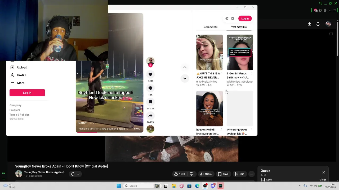339x190 pixels.
Task: Click the info circle icon on YouTube page
Action: tap(331, 34)
